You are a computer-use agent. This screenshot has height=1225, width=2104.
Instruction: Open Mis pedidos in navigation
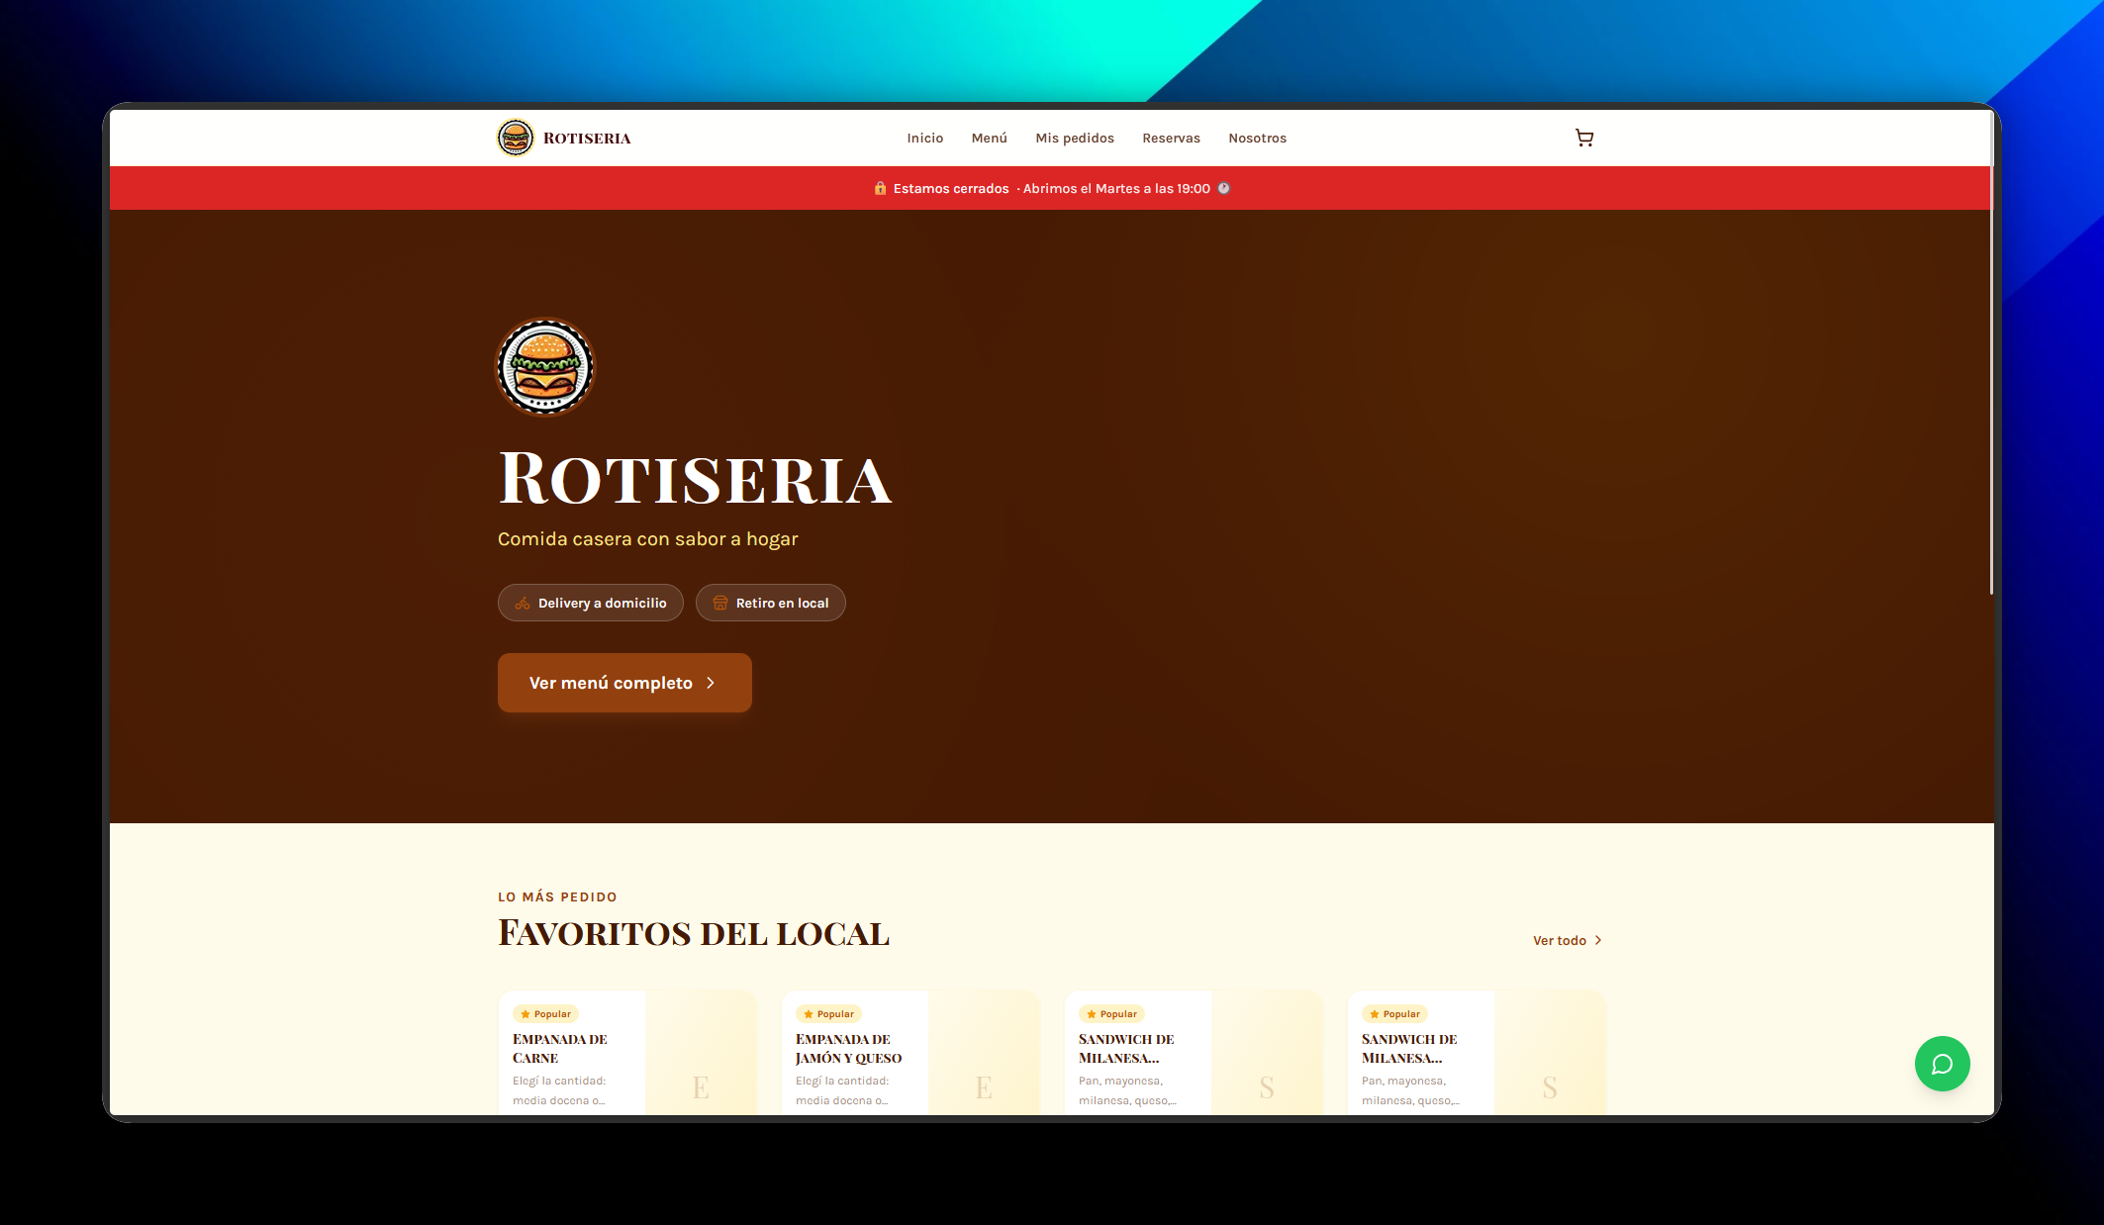point(1075,139)
